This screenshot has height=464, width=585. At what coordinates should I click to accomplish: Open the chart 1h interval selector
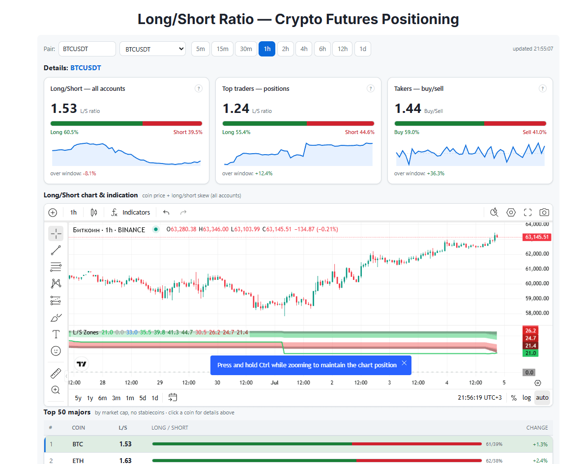[74, 213]
